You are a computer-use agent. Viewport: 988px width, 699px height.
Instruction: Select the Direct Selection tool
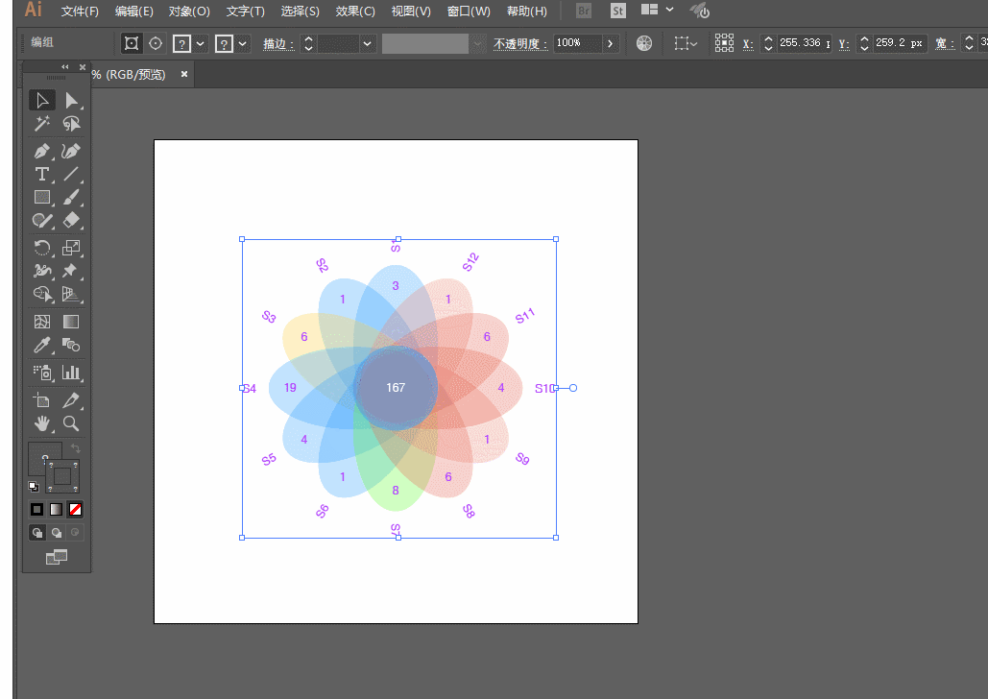click(x=71, y=100)
